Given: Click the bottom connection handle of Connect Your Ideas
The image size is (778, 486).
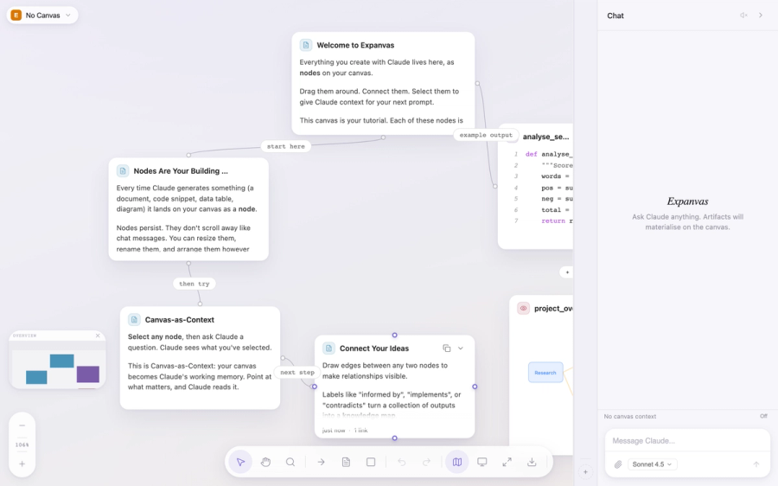Looking at the screenshot, I should click(394, 438).
